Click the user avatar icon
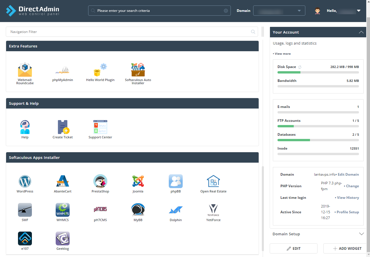 318,11
